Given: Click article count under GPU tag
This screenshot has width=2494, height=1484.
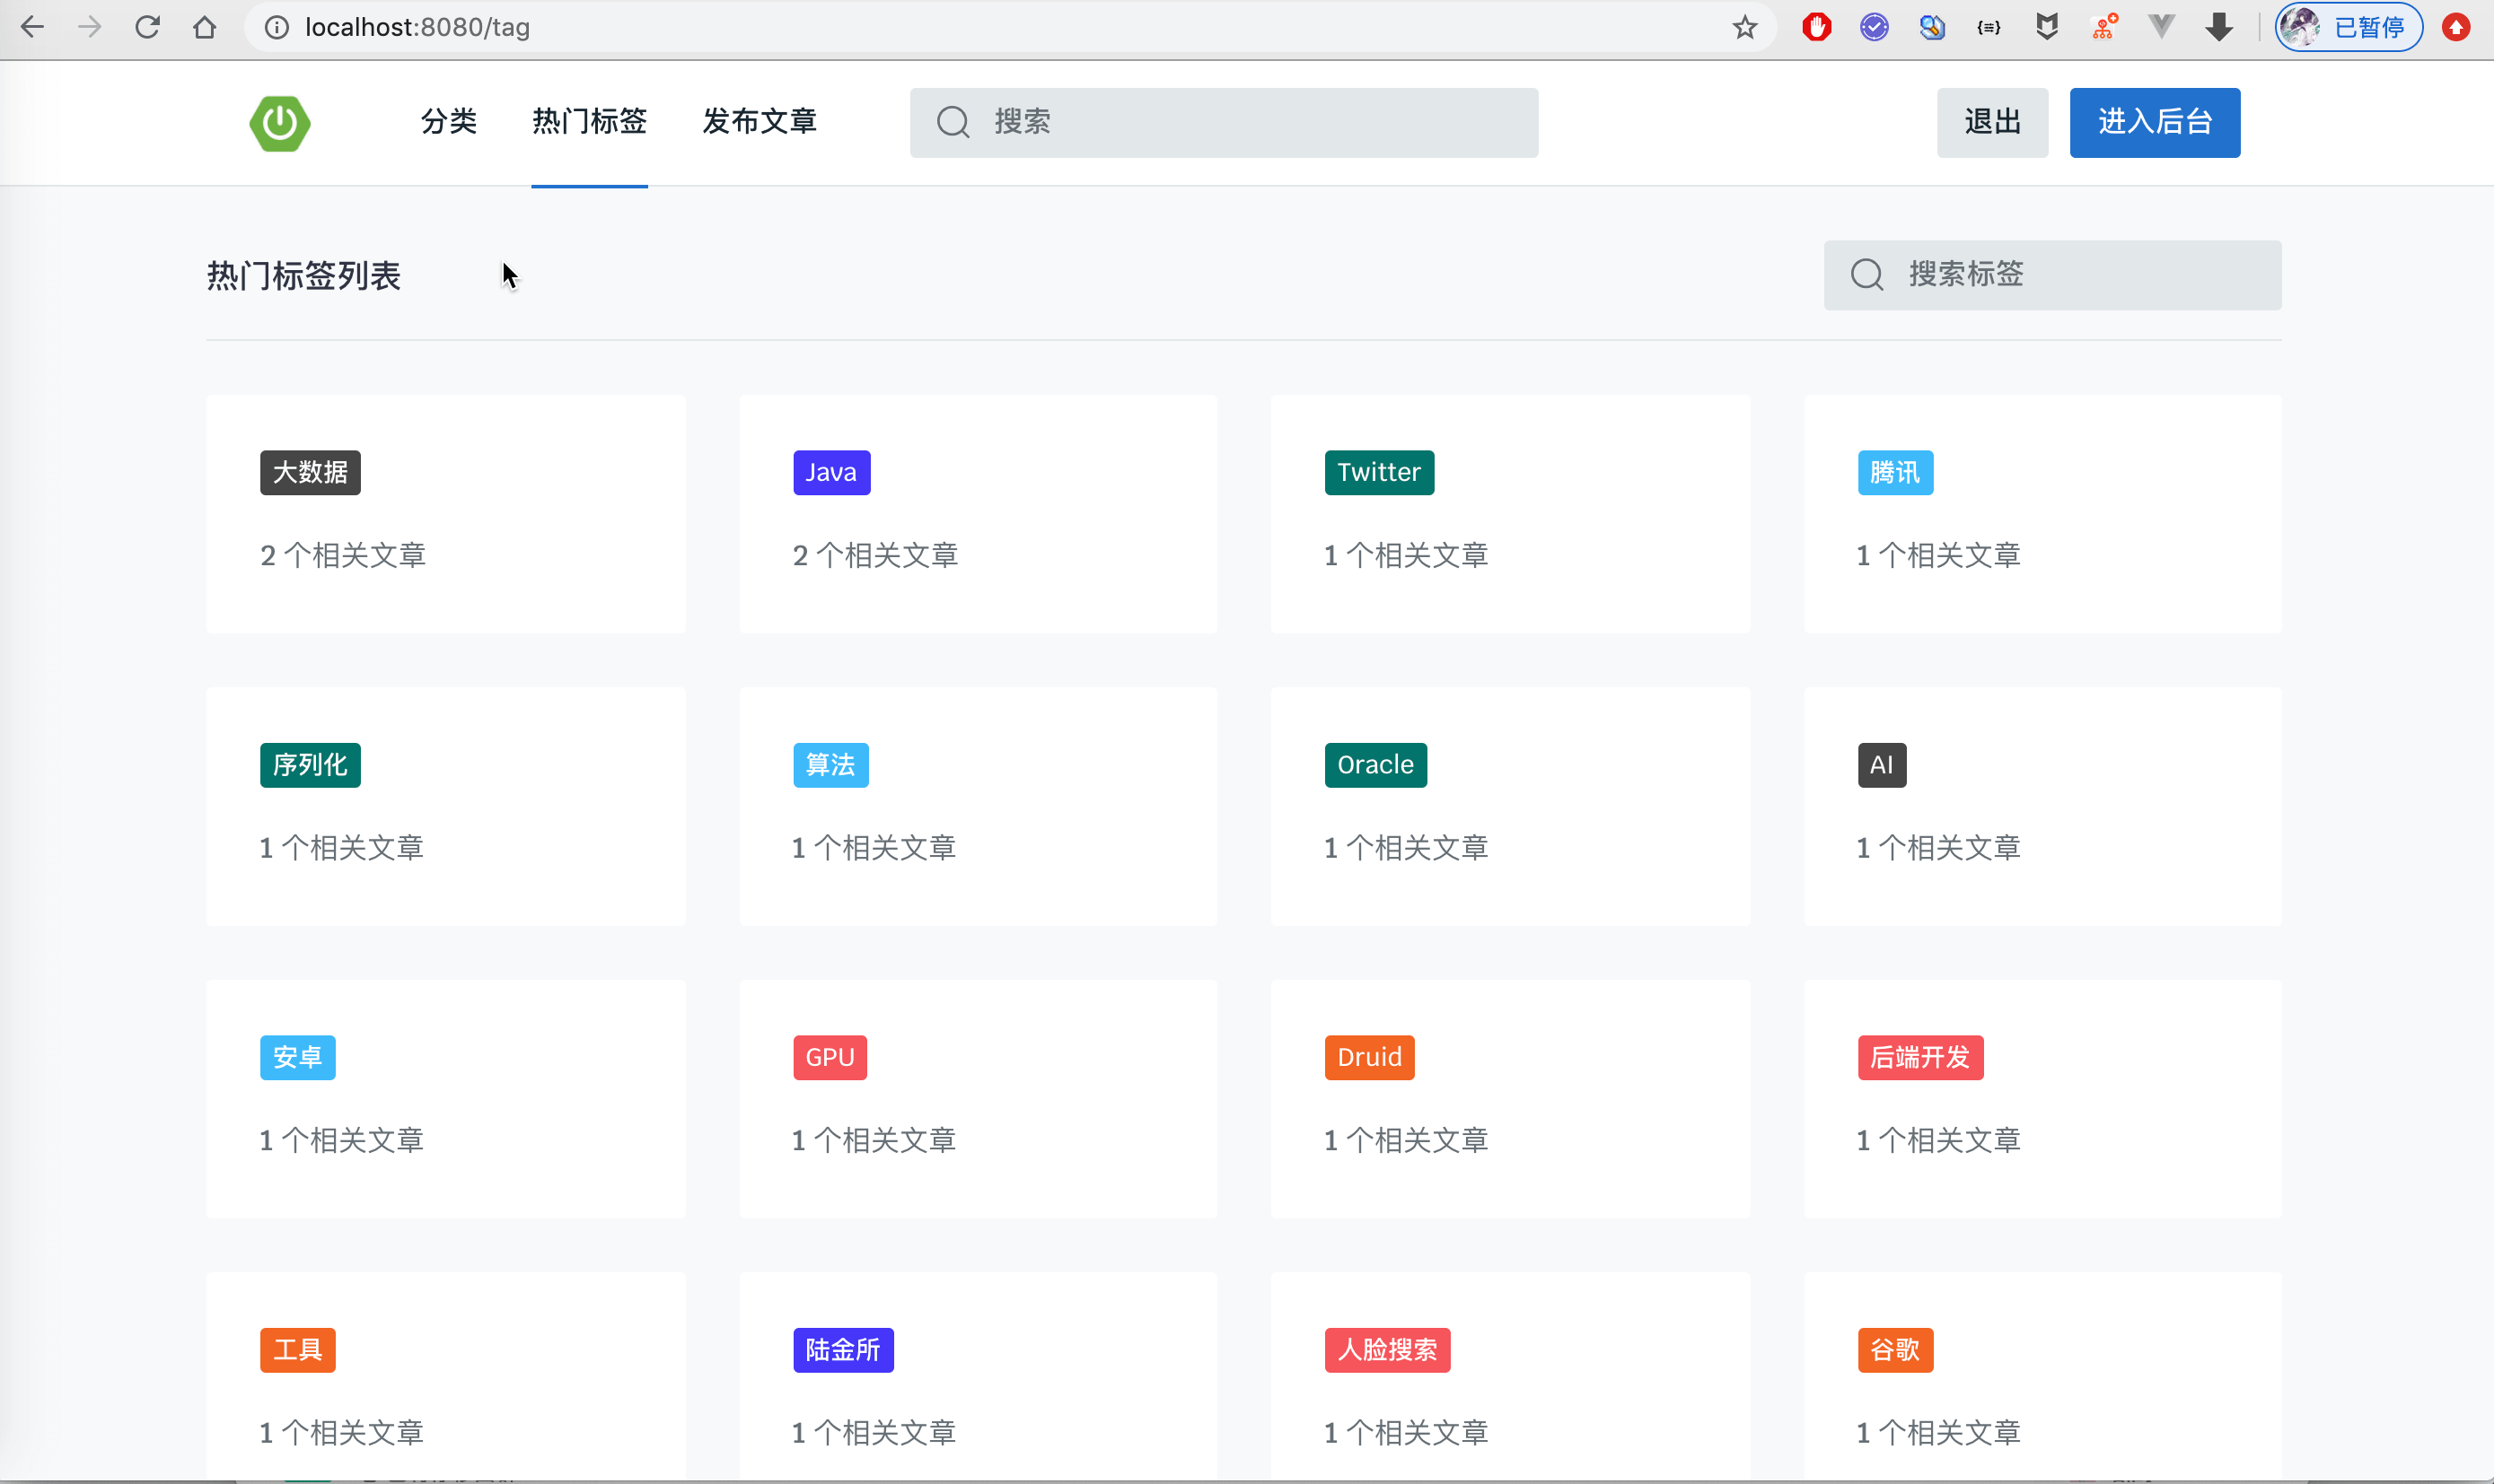Looking at the screenshot, I should tap(874, 1140).
